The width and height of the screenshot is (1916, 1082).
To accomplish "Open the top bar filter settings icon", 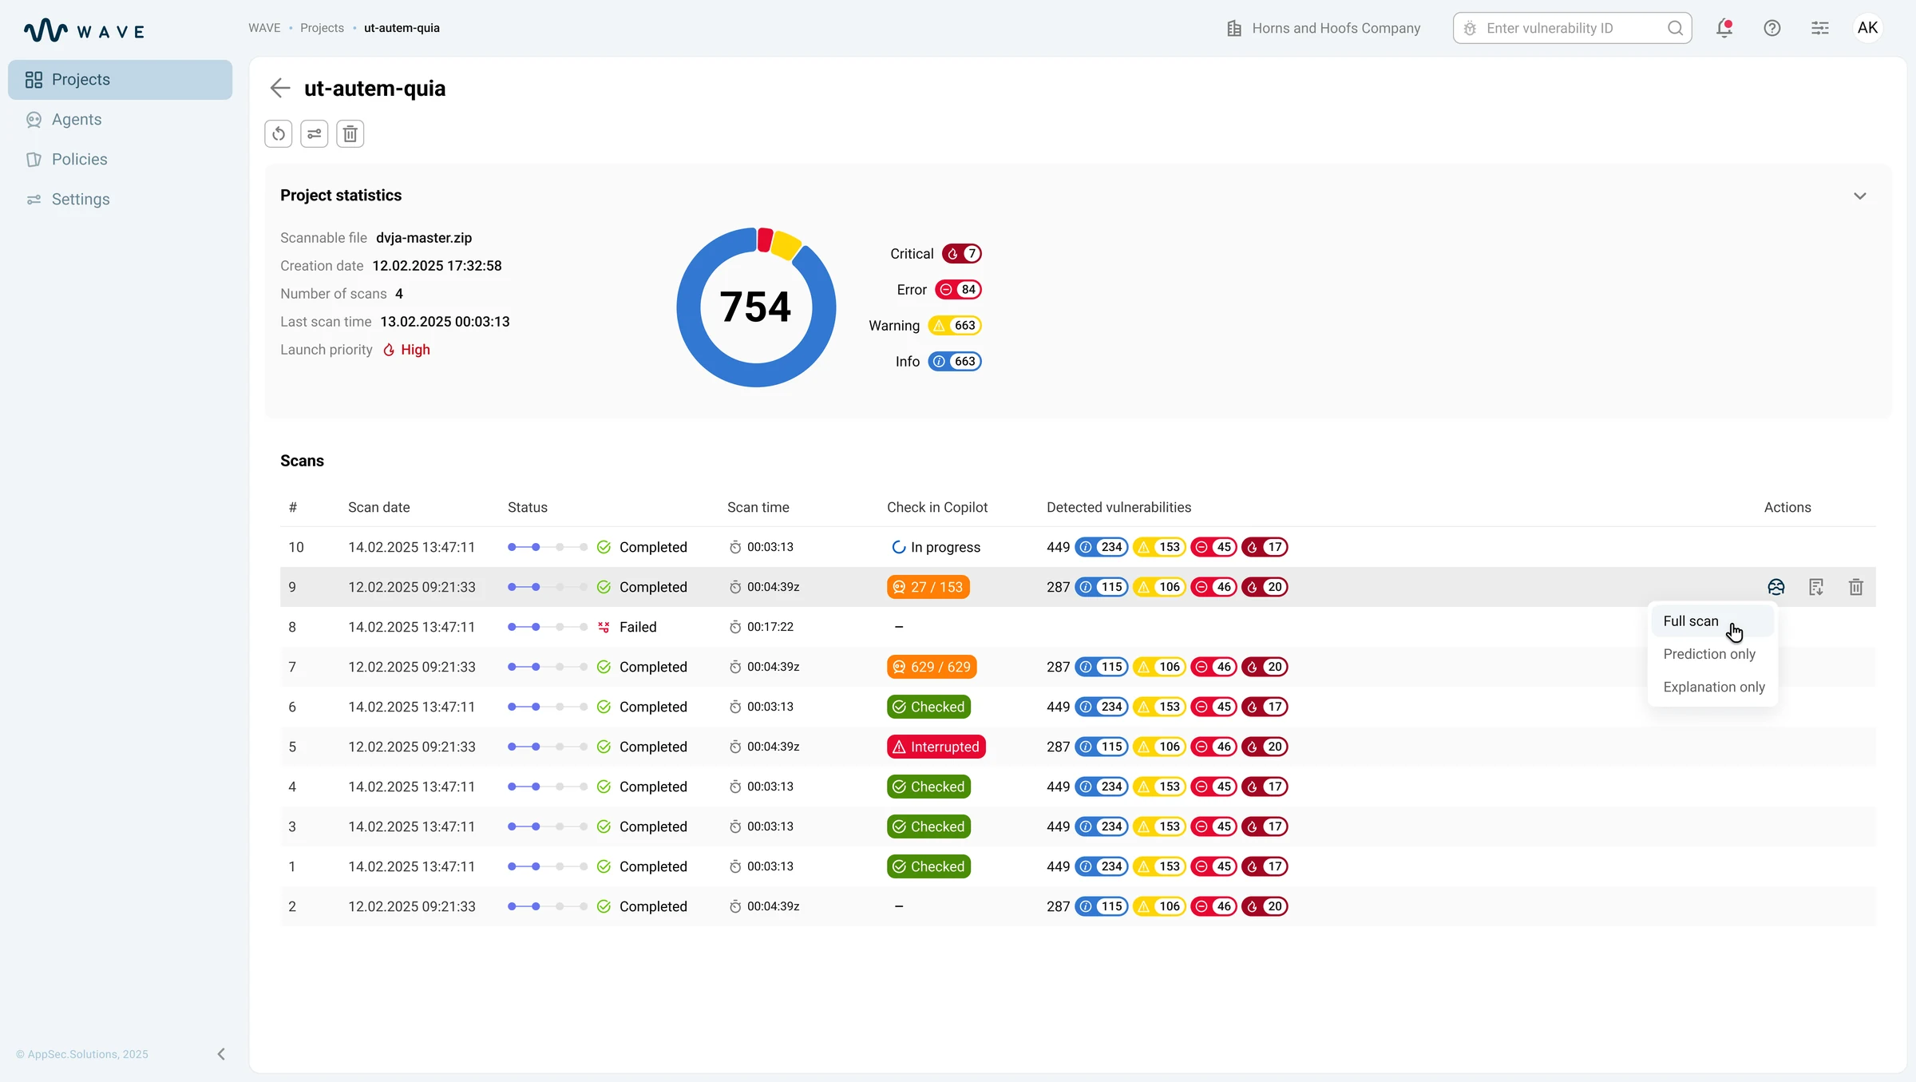I will [x=1820, y=28].
